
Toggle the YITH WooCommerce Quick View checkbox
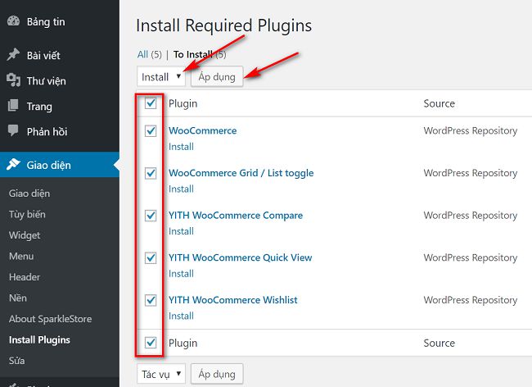(151, 258)
